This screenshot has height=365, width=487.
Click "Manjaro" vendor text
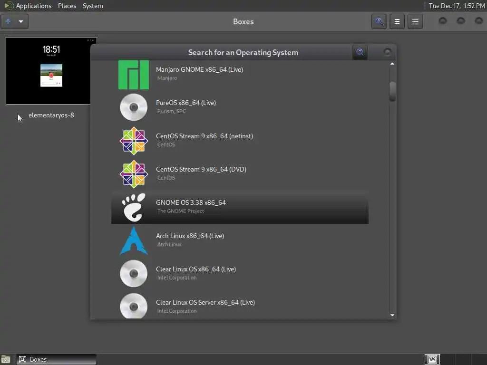pyautogui.click(x=167, y=78)
